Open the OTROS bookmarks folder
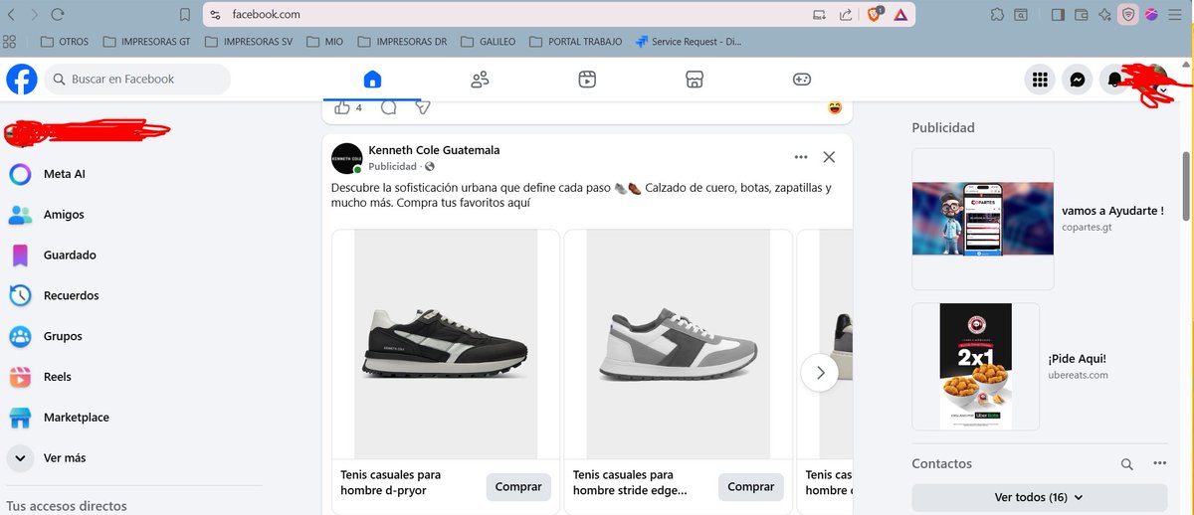The width and height of the screenshot is (1194, 515). click(x=65, y=42)
